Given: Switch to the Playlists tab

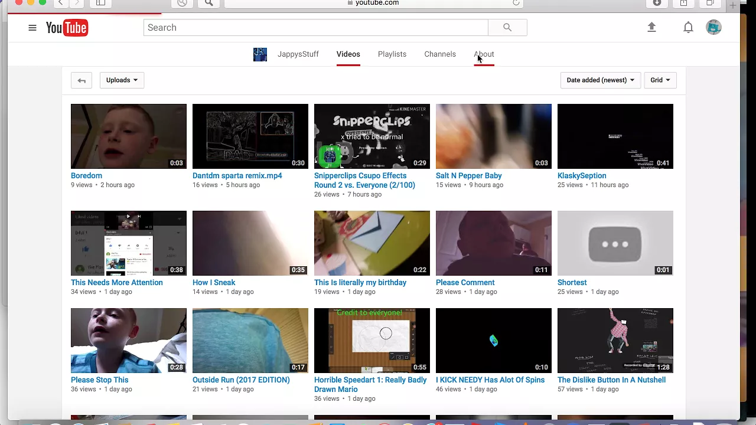Looking at the screenshot, I should pyautogui.click(x=392, y=54).
